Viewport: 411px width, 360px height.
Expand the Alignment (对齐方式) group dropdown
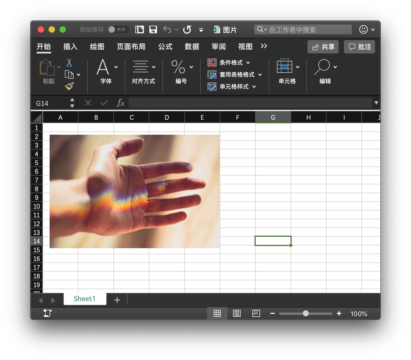154,67
